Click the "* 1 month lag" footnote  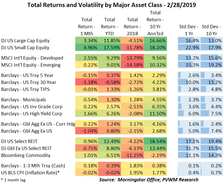click(x=13, y=180)
